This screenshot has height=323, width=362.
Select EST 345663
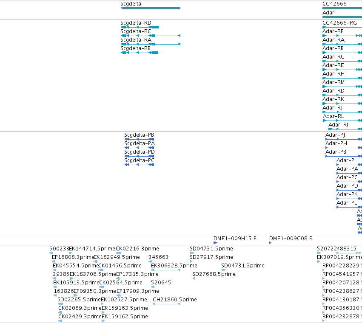click(158, 257)
